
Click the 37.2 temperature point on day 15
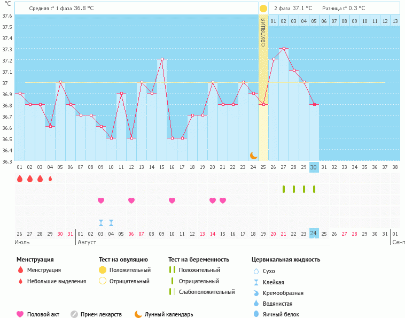point(162,59)
